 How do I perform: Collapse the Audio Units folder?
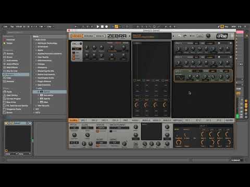34,40
